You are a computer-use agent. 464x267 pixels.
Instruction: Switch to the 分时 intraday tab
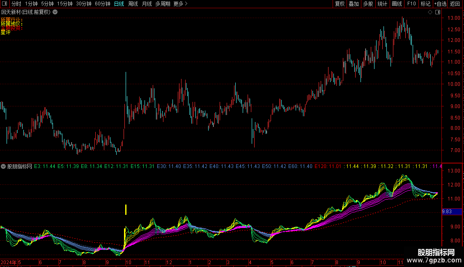[x=16, y=4]
